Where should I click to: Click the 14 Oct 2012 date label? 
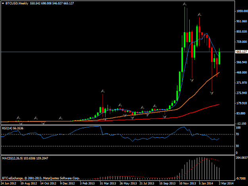click(x=48, y=183)
